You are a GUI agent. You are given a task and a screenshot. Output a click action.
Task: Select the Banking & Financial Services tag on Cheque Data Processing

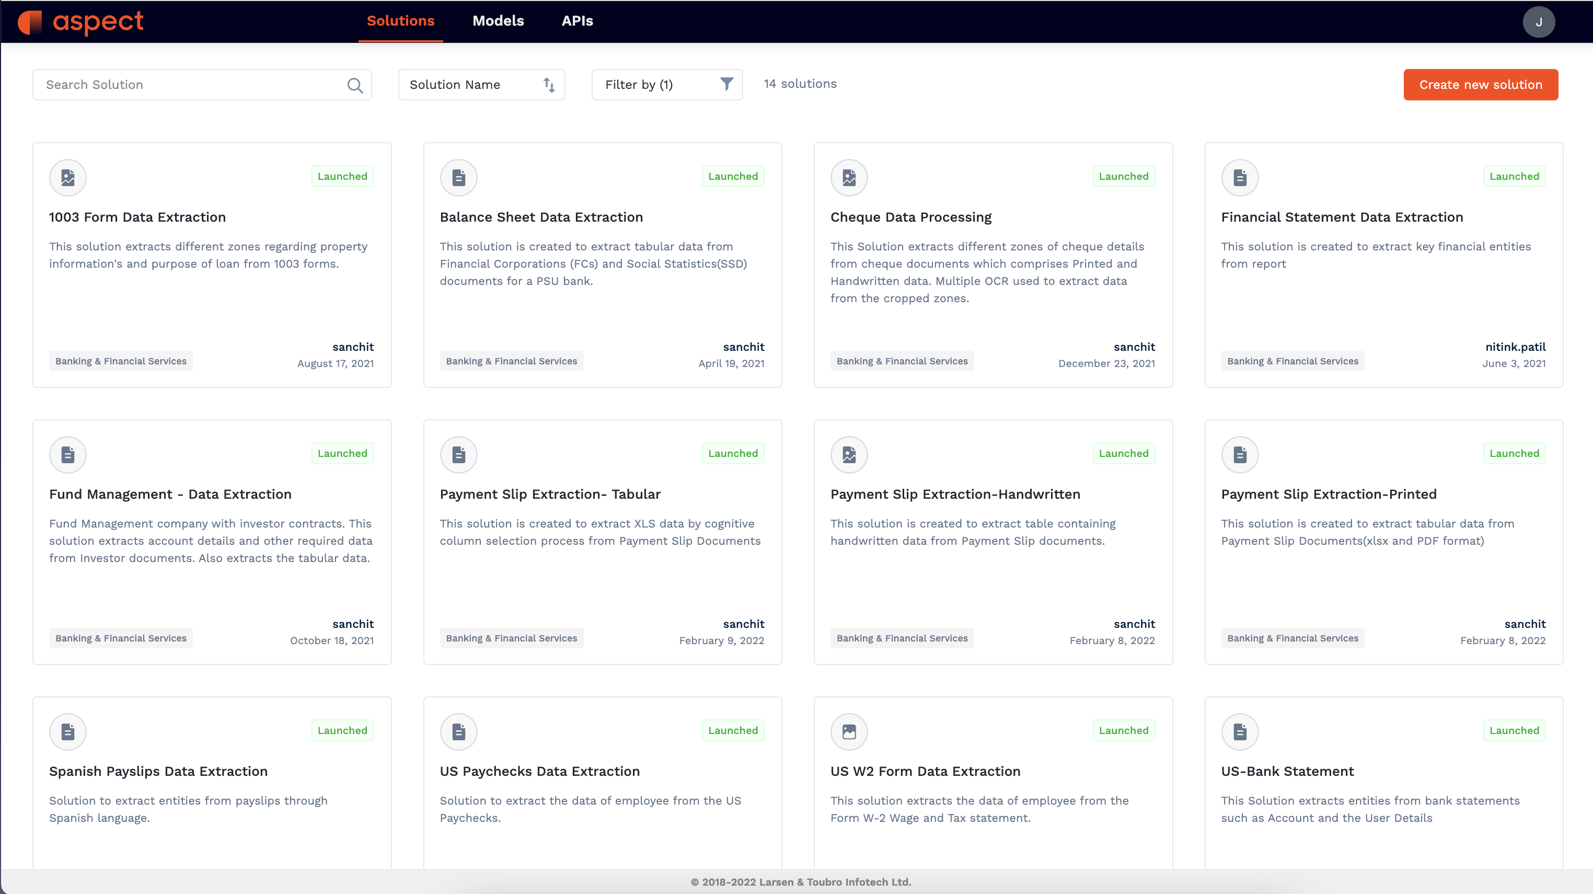902,361
